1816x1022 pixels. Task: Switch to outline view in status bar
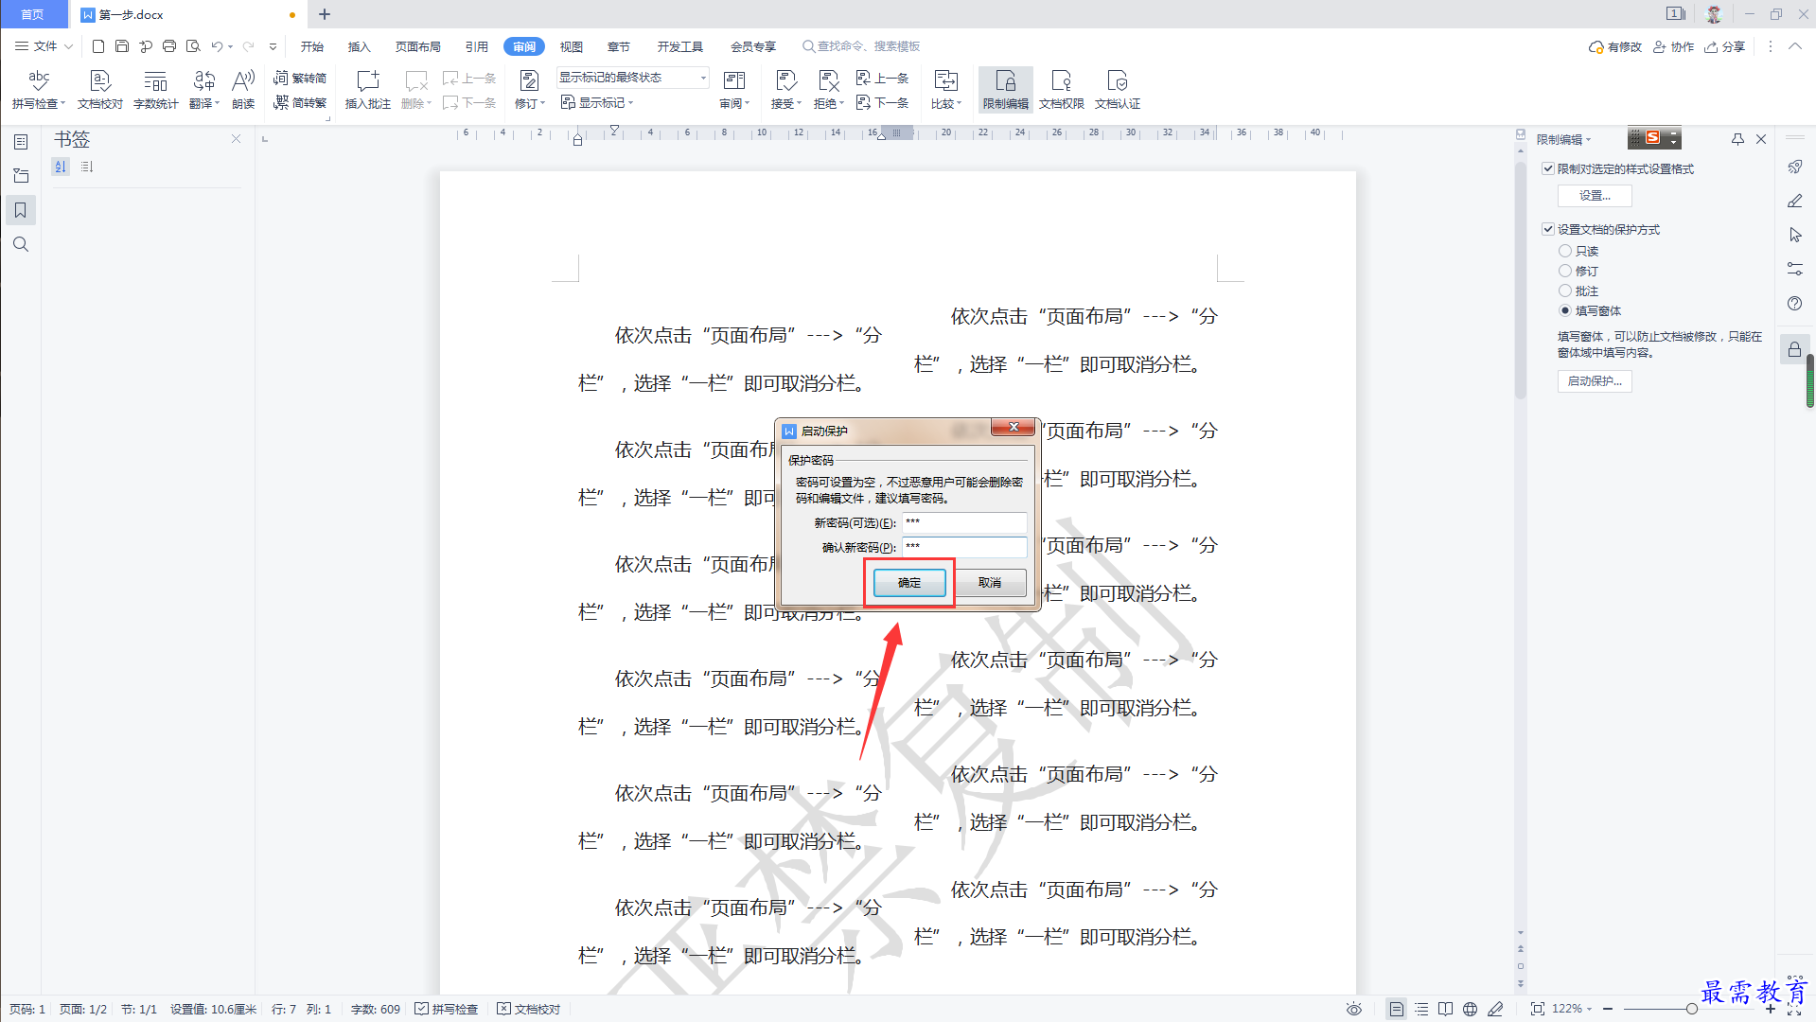click(x=1421, y=1009)
